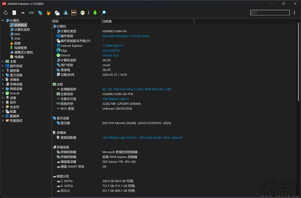Open the DirectX 12.0 link
Image resolution: width=301 pixels, height=198 pixels.
click(110, 55)
